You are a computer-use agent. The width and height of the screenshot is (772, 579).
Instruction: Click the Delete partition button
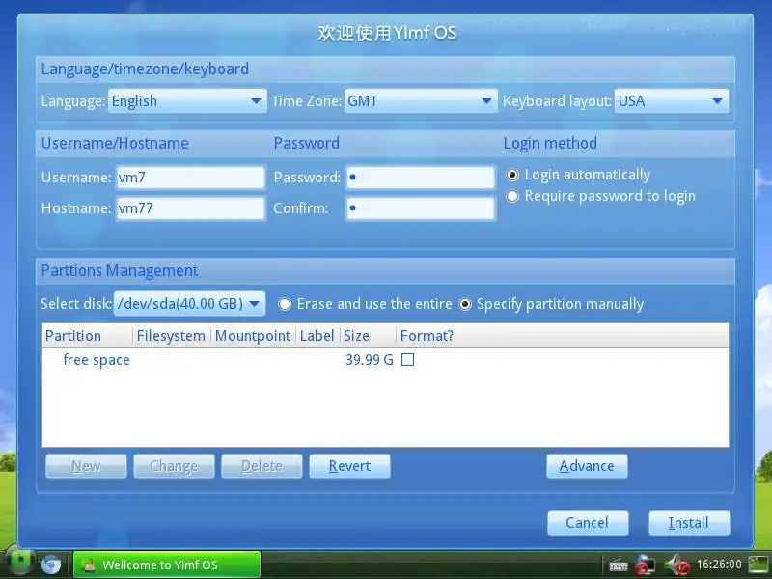point(262,466)
